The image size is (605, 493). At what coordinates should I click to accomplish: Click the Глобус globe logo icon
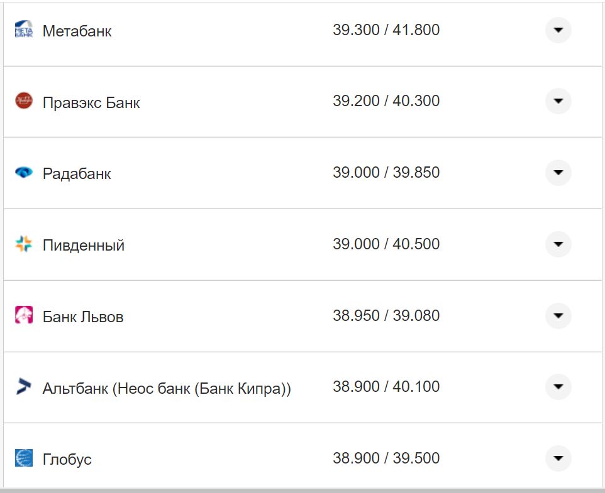24,458
